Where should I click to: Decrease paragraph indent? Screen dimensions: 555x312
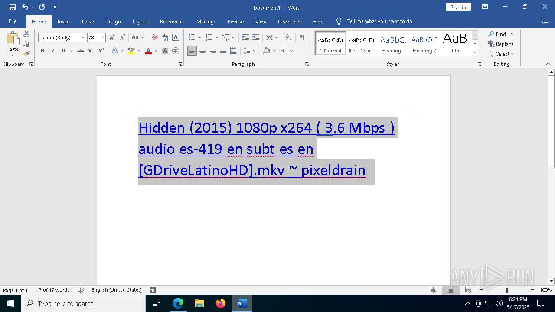245,38
